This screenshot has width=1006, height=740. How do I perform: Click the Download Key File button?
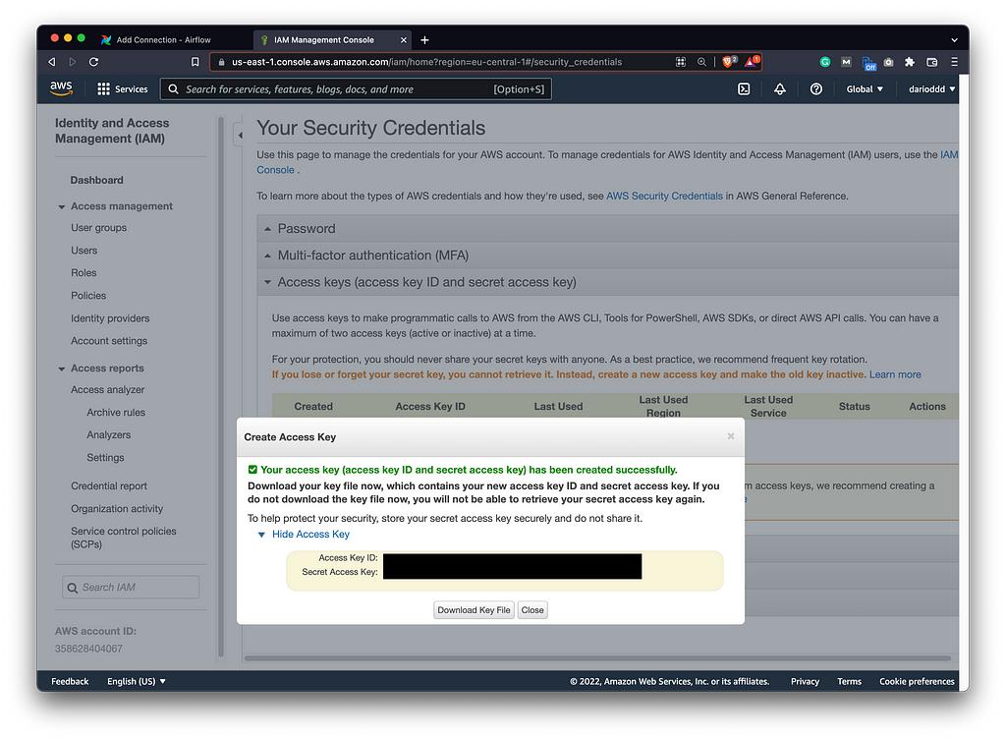pos(474,609)
